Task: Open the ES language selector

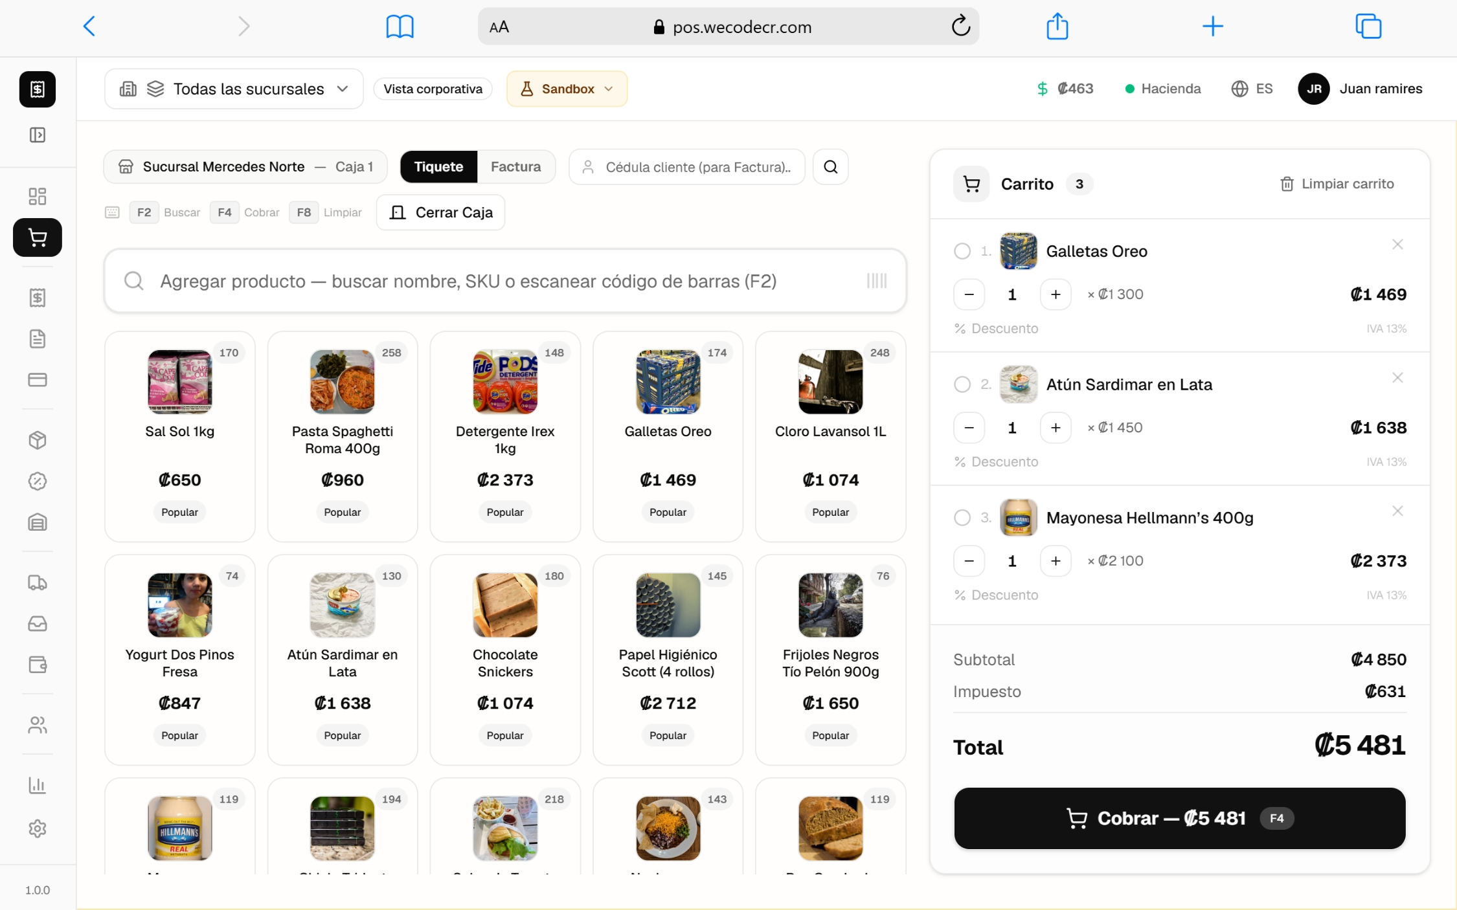Action: [1252, 89]
